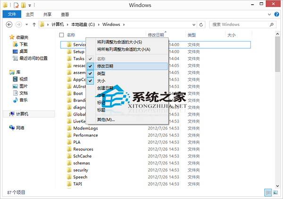This screenshot has height=199, width=283.
Task: Sort by the 类型 column header
Action: (x=191, y=35)
